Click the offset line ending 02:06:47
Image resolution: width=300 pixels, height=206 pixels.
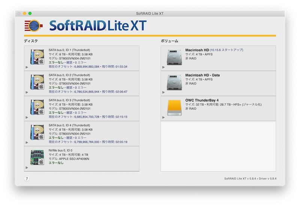pos(88,92)
